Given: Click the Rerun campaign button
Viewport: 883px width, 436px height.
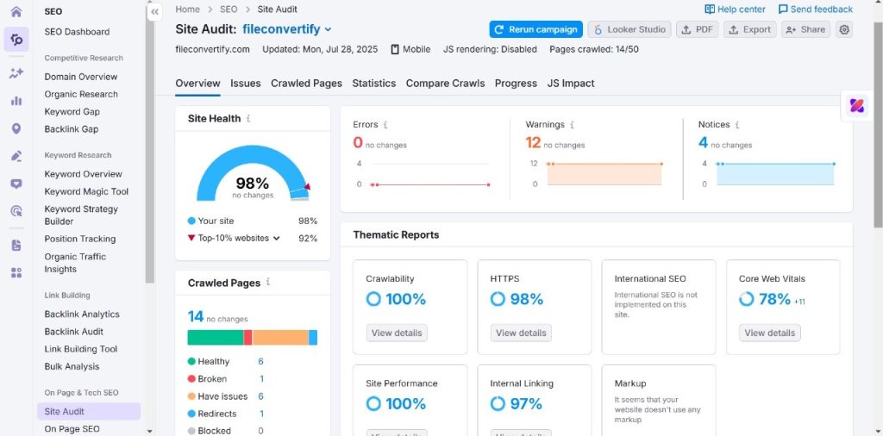Looking at the screenshot, I should [535, 29].
